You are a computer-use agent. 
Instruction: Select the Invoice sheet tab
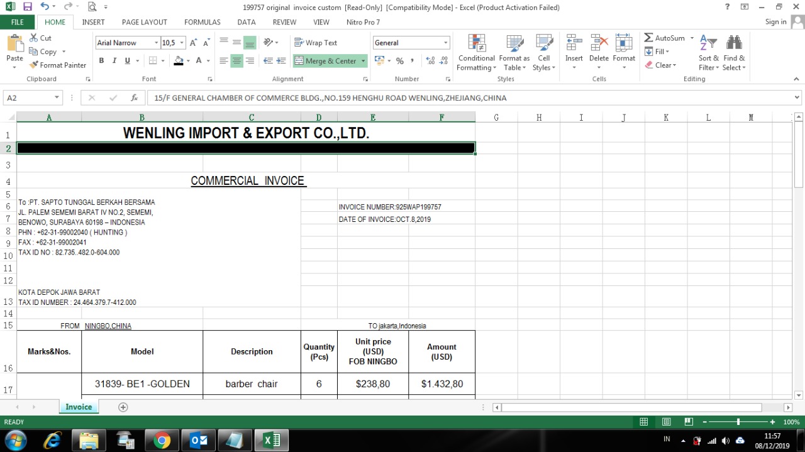[x=79, y=407]
